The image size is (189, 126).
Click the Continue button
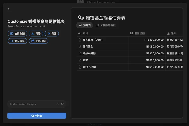pos(37,116)
